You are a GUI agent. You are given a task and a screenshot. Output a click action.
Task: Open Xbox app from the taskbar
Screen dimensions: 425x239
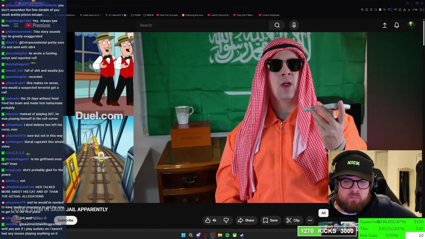pos(234,235)
